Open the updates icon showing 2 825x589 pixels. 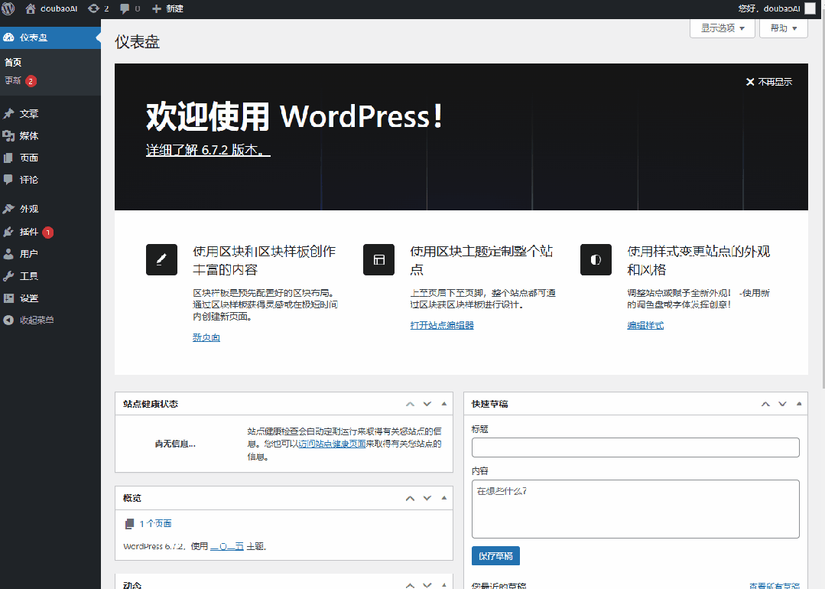coord(99,8)
